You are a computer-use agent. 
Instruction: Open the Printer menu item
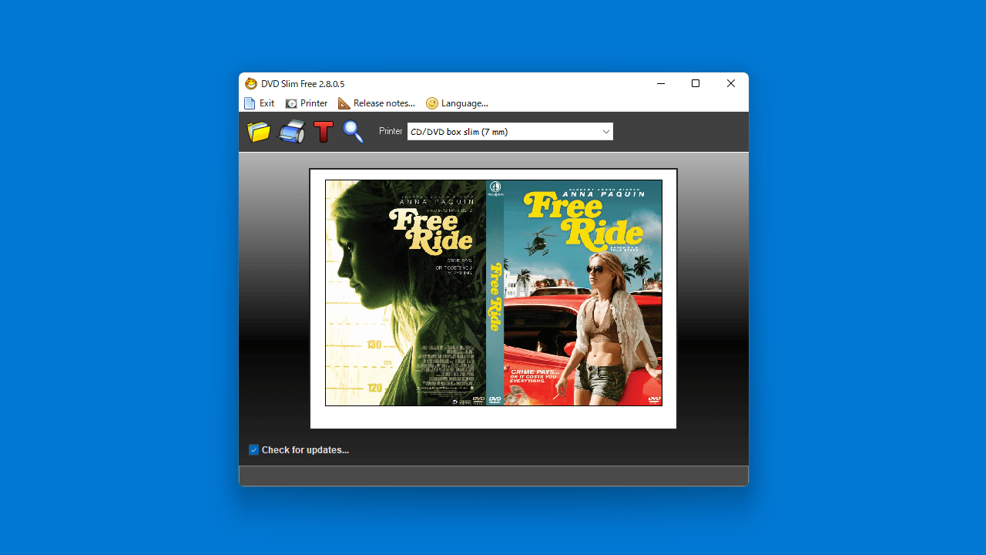[307, 103]
